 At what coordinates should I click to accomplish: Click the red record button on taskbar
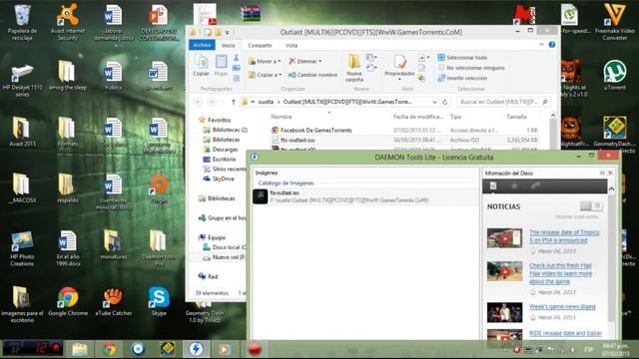[255, 349]
